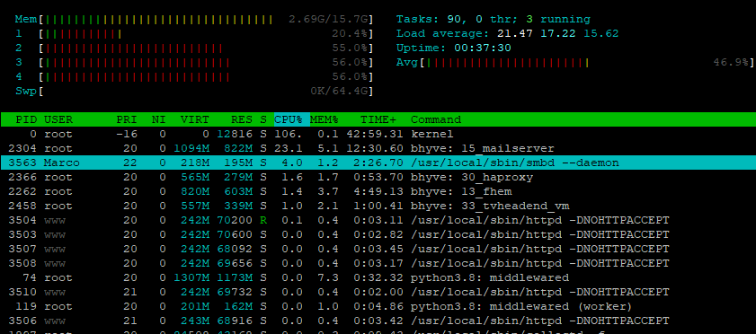Select httpd process with PID 3506
The height and width of the screenshot is (334, 756).
tap(378, 321)
